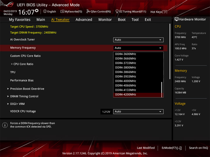Collapse the Memory Frequency dropdown

pyautogui.click(x=138, y=48)
